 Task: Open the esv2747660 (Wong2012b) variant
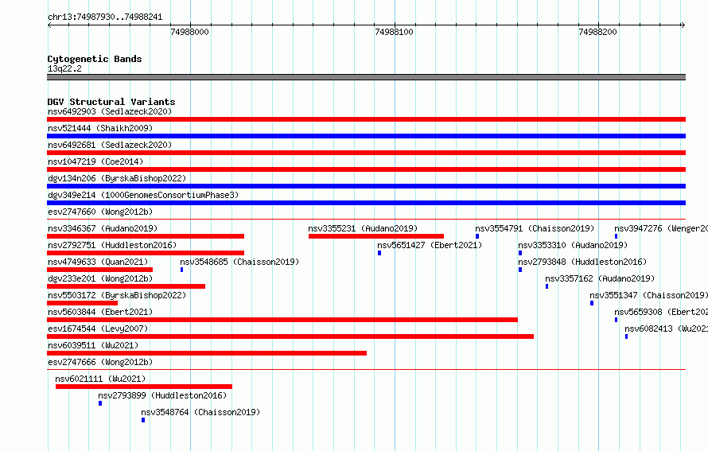100,212
